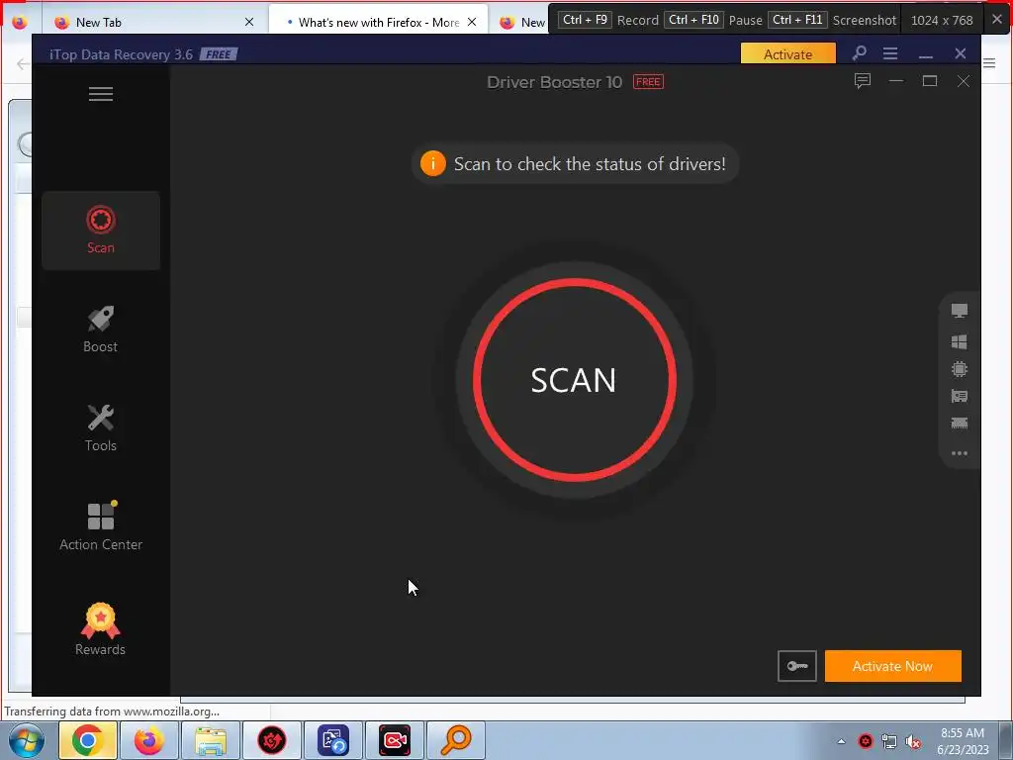Open the Windows Start menu
Viewport: 1013px width, 760px height.
(26, 740)
